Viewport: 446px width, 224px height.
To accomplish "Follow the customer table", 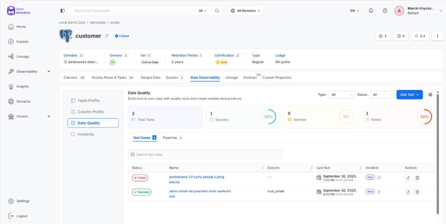I will tap(122, 36).
